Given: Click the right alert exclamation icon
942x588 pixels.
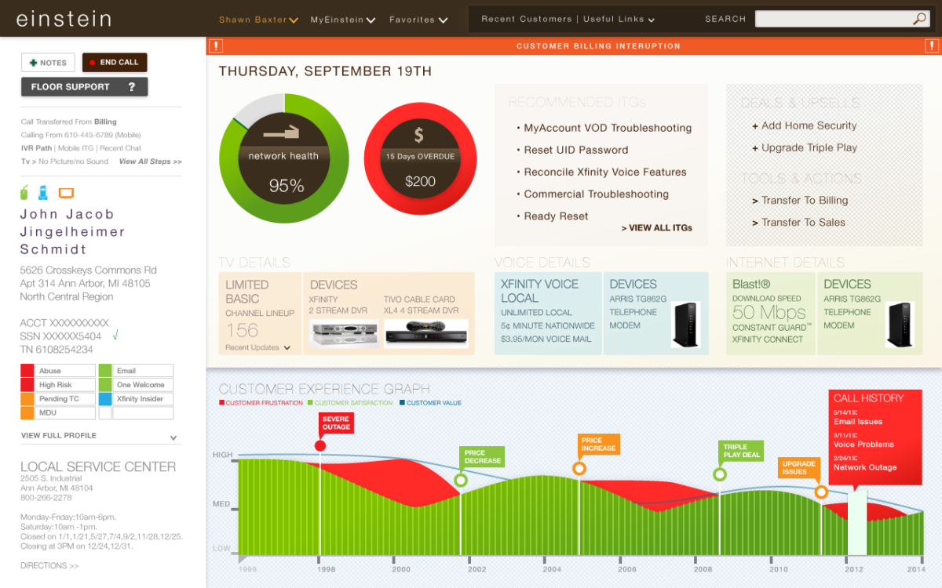Looking at the screenshot, I should [930, 46].
